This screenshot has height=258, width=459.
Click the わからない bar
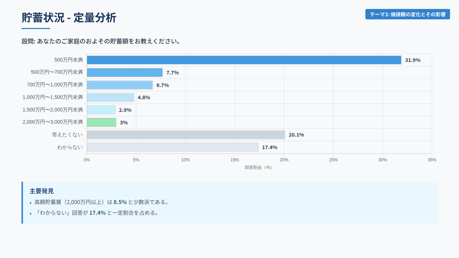click(x=172, y=147)
